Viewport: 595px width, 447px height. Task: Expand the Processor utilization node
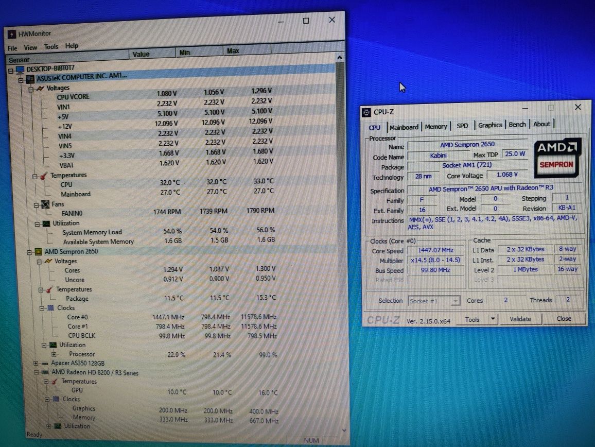54,354
